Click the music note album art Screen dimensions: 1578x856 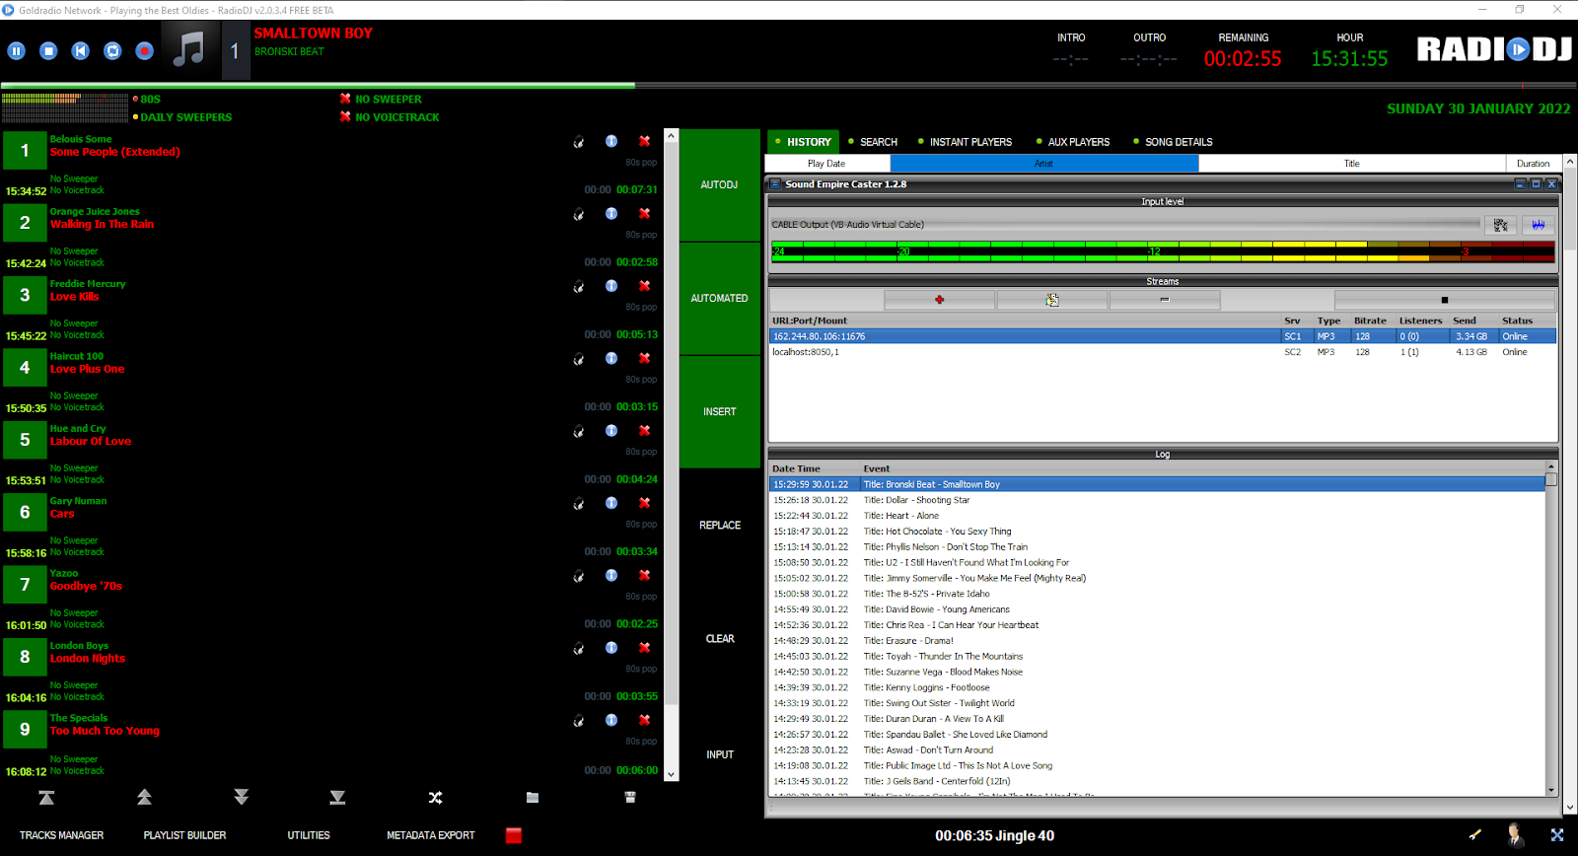point(189,49)
